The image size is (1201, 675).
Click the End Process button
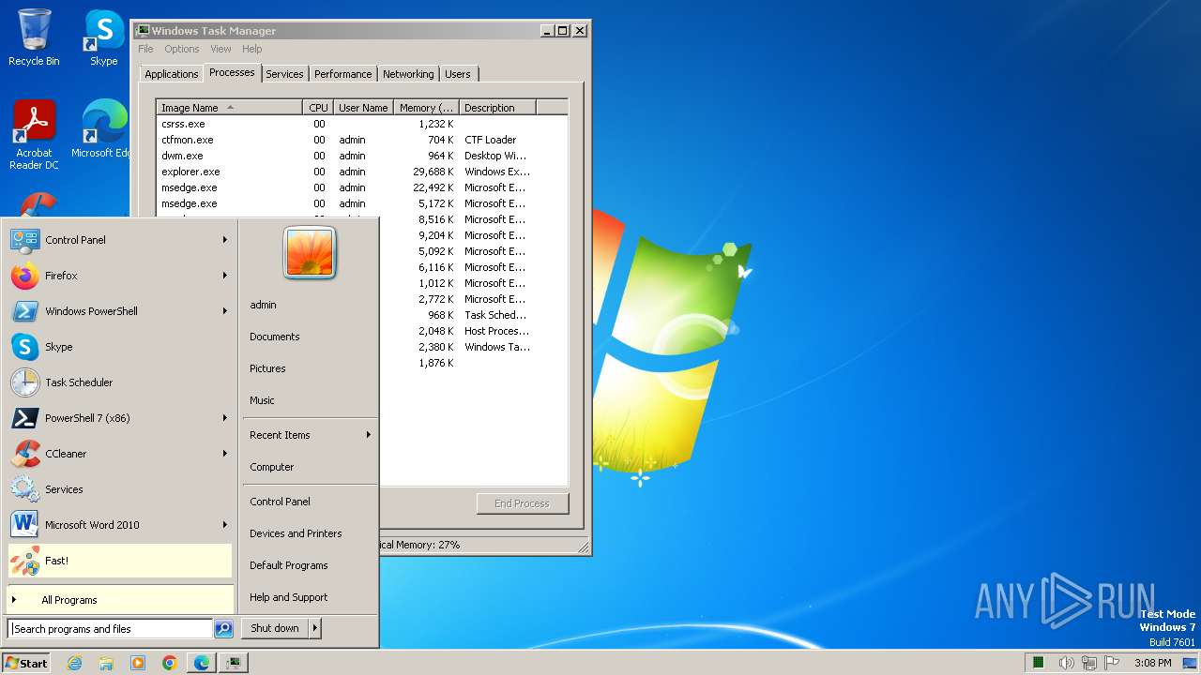pos(522,503)
